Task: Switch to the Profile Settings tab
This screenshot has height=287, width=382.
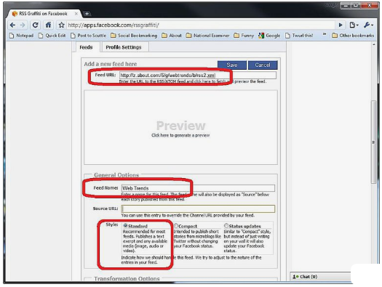Action: (x=124, y=47)
